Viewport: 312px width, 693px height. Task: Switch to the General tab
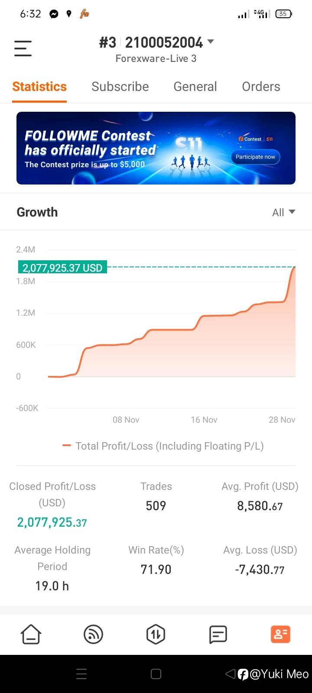[195, 87]
